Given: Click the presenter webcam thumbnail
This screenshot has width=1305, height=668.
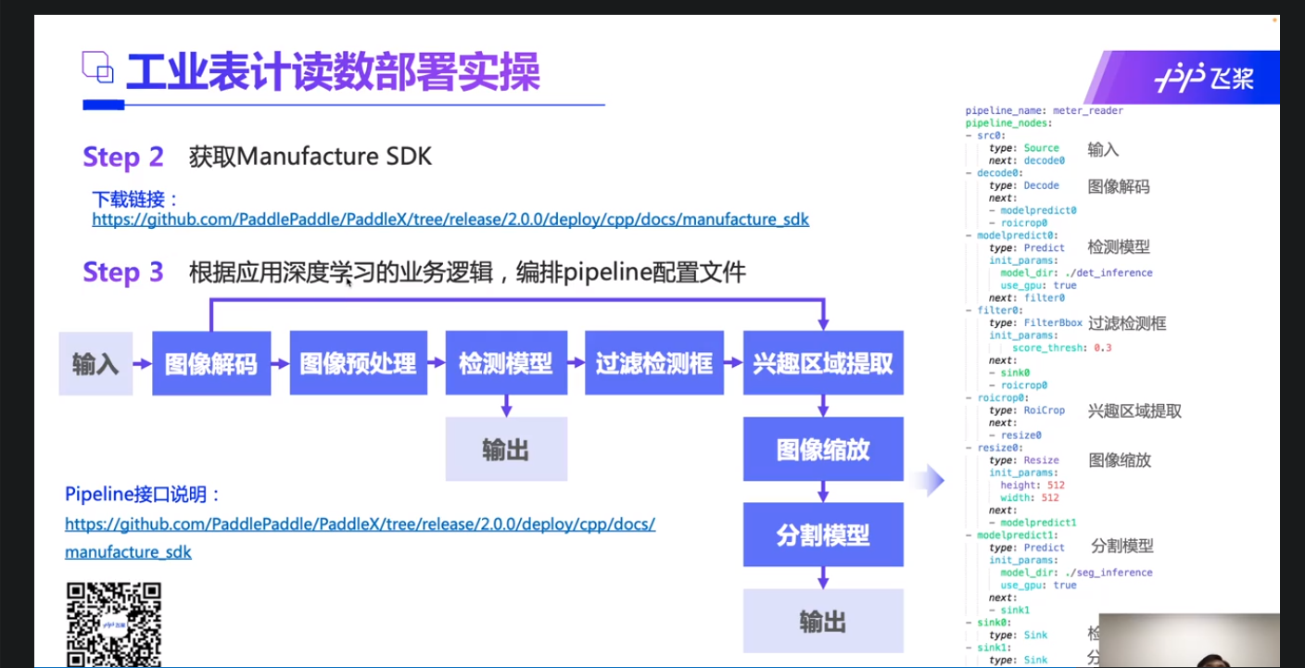Looking at the screenshot, I should (1190, 640).
